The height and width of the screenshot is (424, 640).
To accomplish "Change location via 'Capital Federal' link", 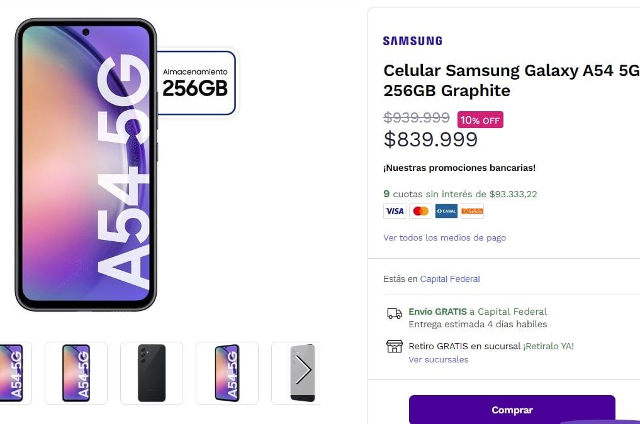I will click(450, 279).
